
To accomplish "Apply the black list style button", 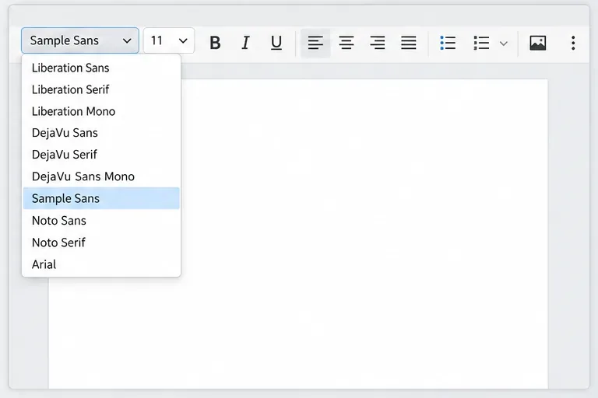I will (x=481, y=42).
